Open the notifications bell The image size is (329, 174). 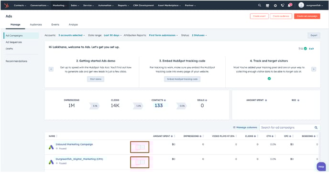click(290, 5)
